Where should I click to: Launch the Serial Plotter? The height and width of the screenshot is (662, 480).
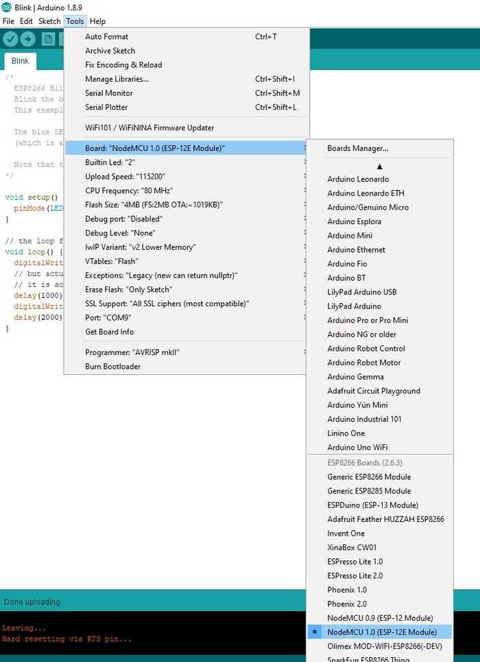[x=187, y=107]
